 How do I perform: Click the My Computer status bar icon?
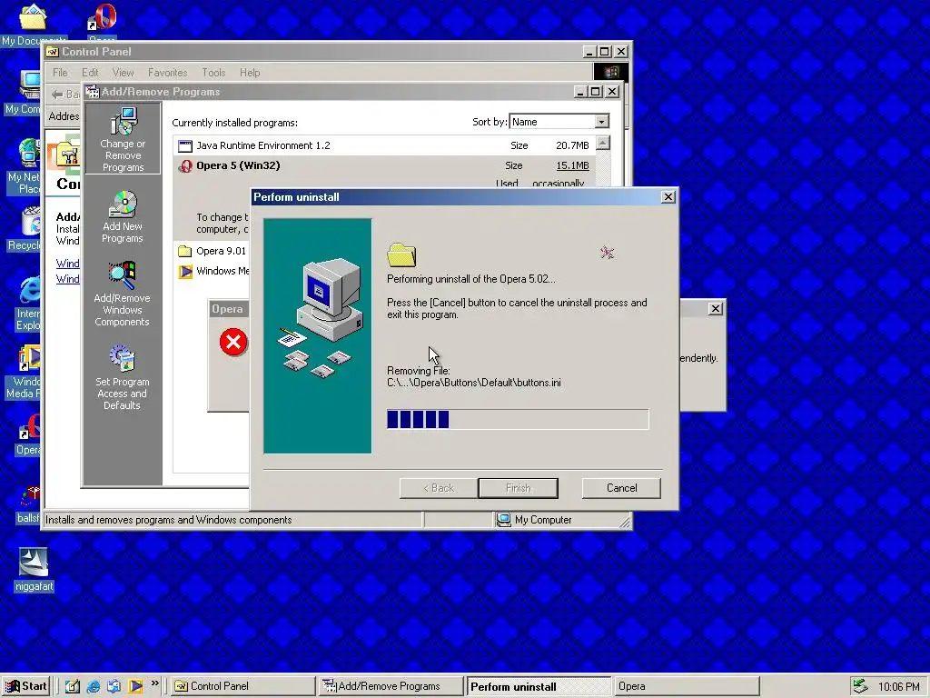pos(503,520)
